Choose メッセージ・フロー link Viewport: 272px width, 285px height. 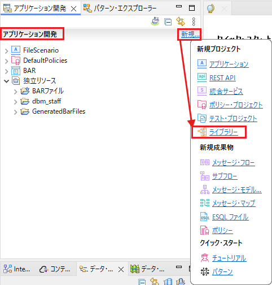coord(234,162)
